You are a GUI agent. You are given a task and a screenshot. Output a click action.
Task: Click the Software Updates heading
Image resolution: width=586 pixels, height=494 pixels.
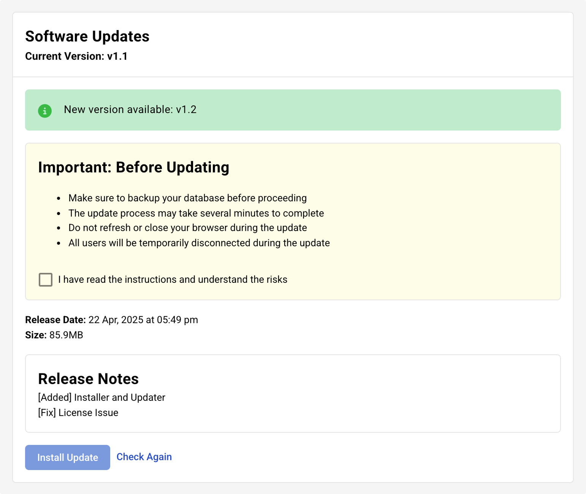[x=87, y=37]
